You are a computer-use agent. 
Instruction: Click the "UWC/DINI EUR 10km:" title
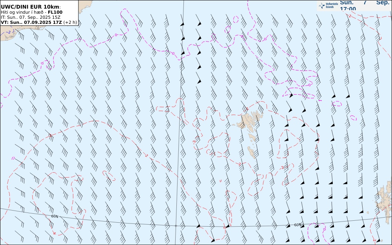(31, 7)
